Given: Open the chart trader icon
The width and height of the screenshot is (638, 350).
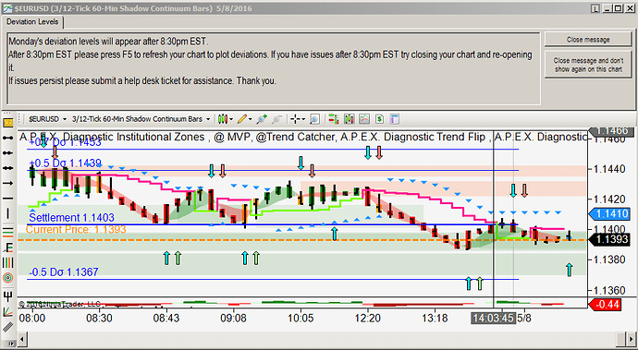Looking at the screenshot, I should point(334,119).
